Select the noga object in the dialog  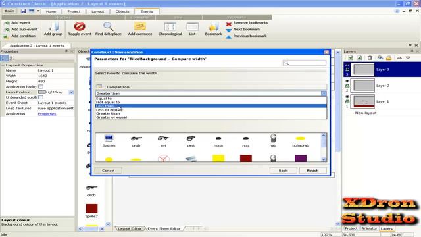click(x=218, y=141)
